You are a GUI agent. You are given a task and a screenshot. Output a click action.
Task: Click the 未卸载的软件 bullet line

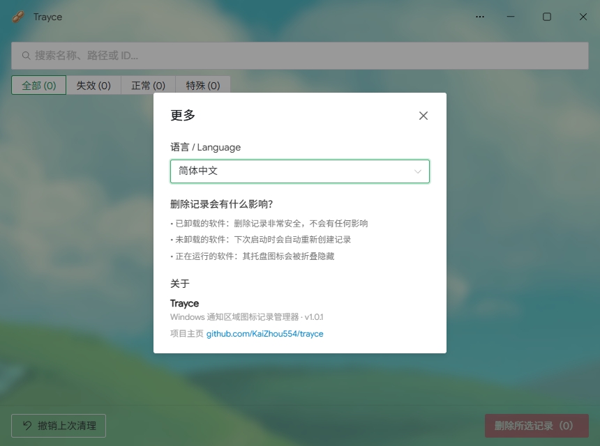(261, 240)
